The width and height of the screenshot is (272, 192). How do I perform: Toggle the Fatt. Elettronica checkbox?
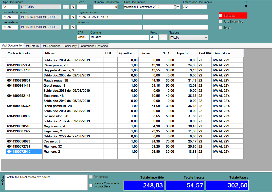click(221, 22)
